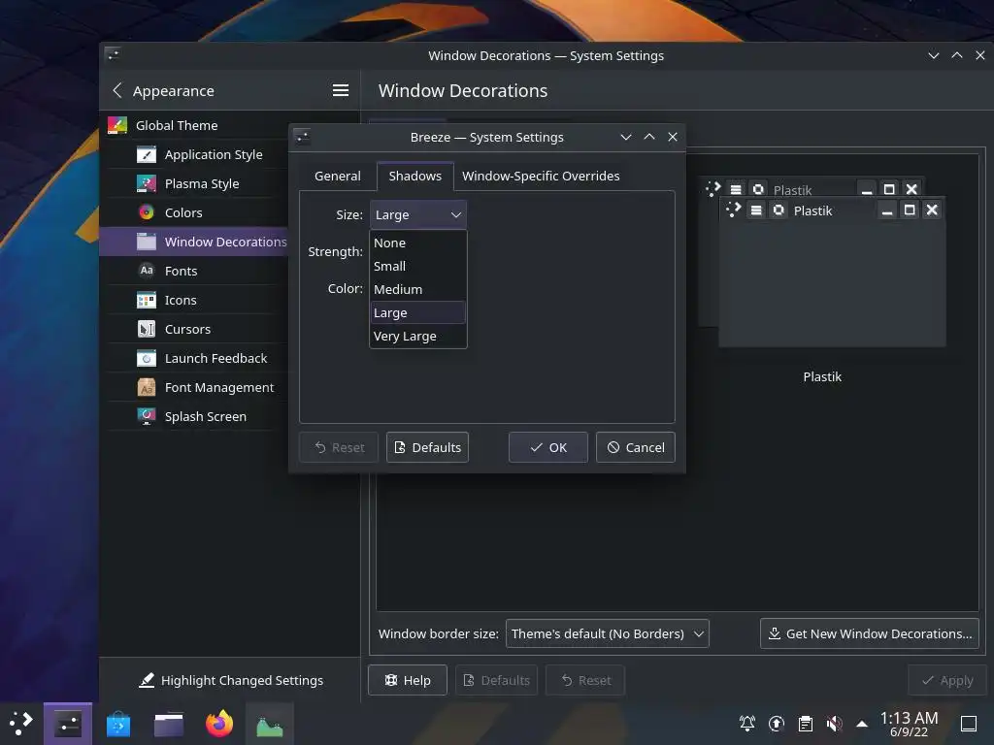
Task: Open the Global Theme settings icon
Action: click(117, 125)
